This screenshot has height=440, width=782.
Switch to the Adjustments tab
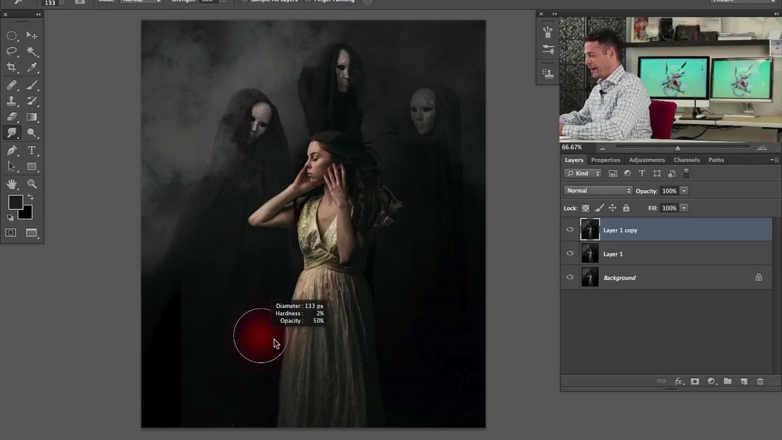coord(647,159)
